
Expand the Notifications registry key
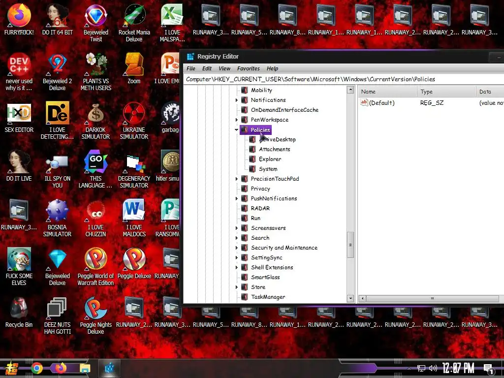237,100
